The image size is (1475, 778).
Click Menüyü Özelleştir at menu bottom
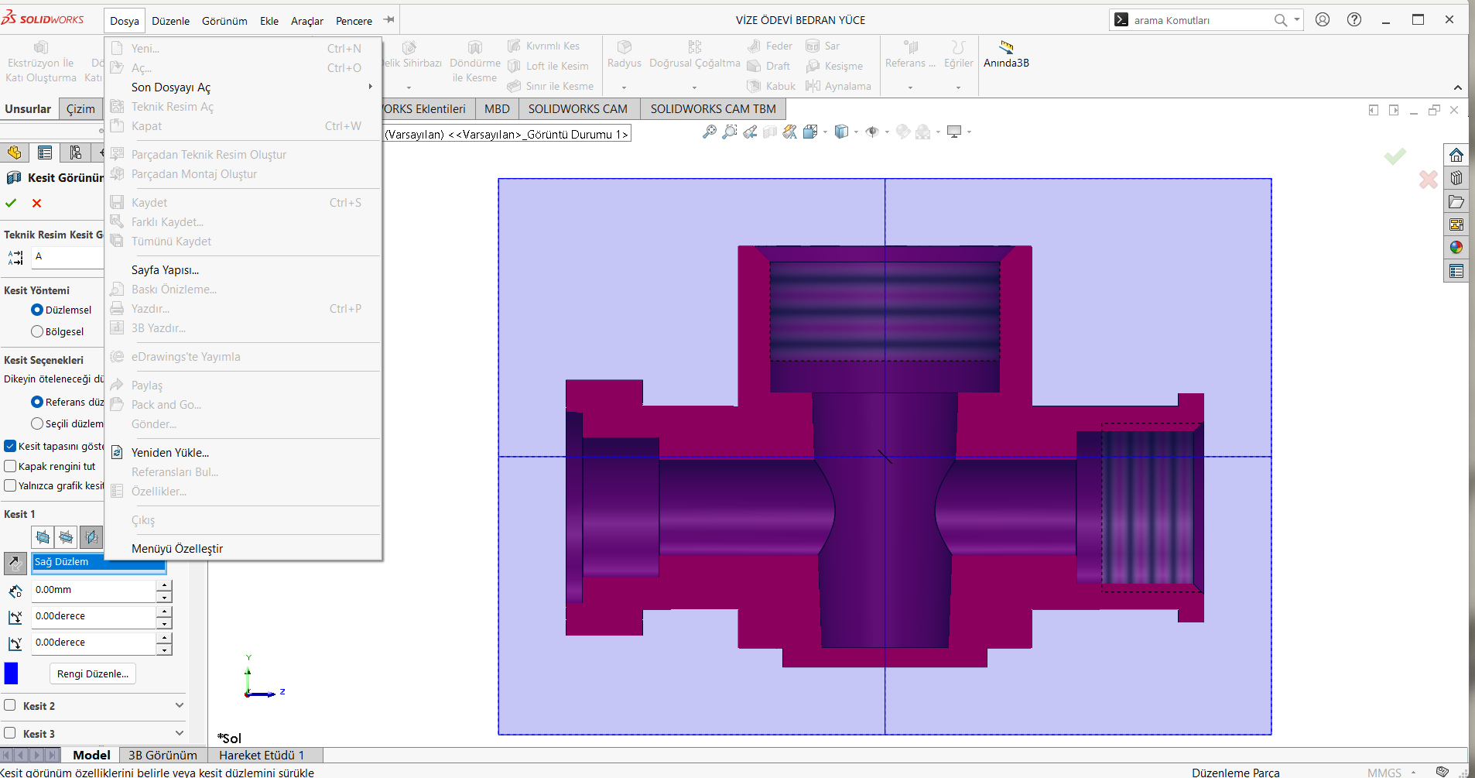pos(177,549)
